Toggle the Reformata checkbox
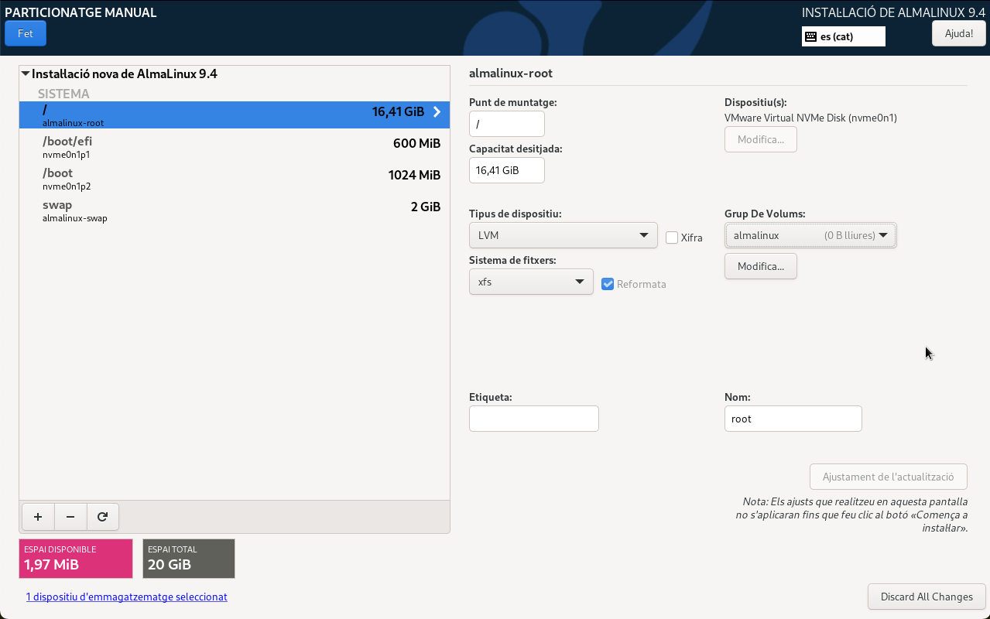The width and height of the screenshot is (990, 619). click(608, 284)
